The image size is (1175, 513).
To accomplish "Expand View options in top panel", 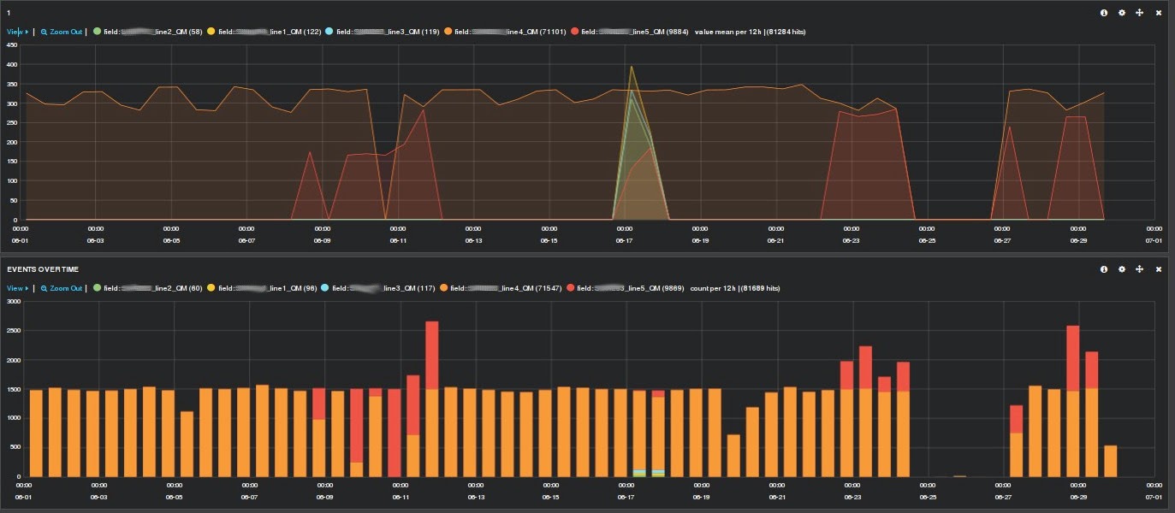I will tap(18, 32).
